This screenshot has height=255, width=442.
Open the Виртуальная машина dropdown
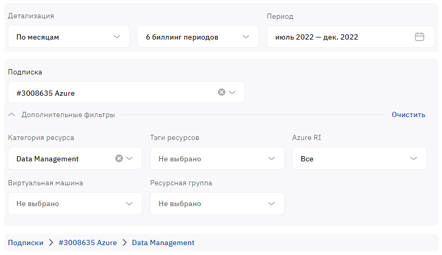[75, 203]
